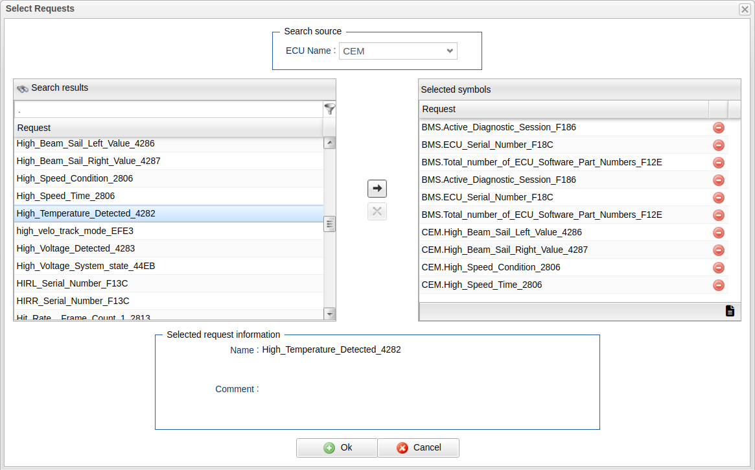Click the binoculars icon beside Search results
The height and width of the screenshot is (470, 755).
[x=23, y=89]
